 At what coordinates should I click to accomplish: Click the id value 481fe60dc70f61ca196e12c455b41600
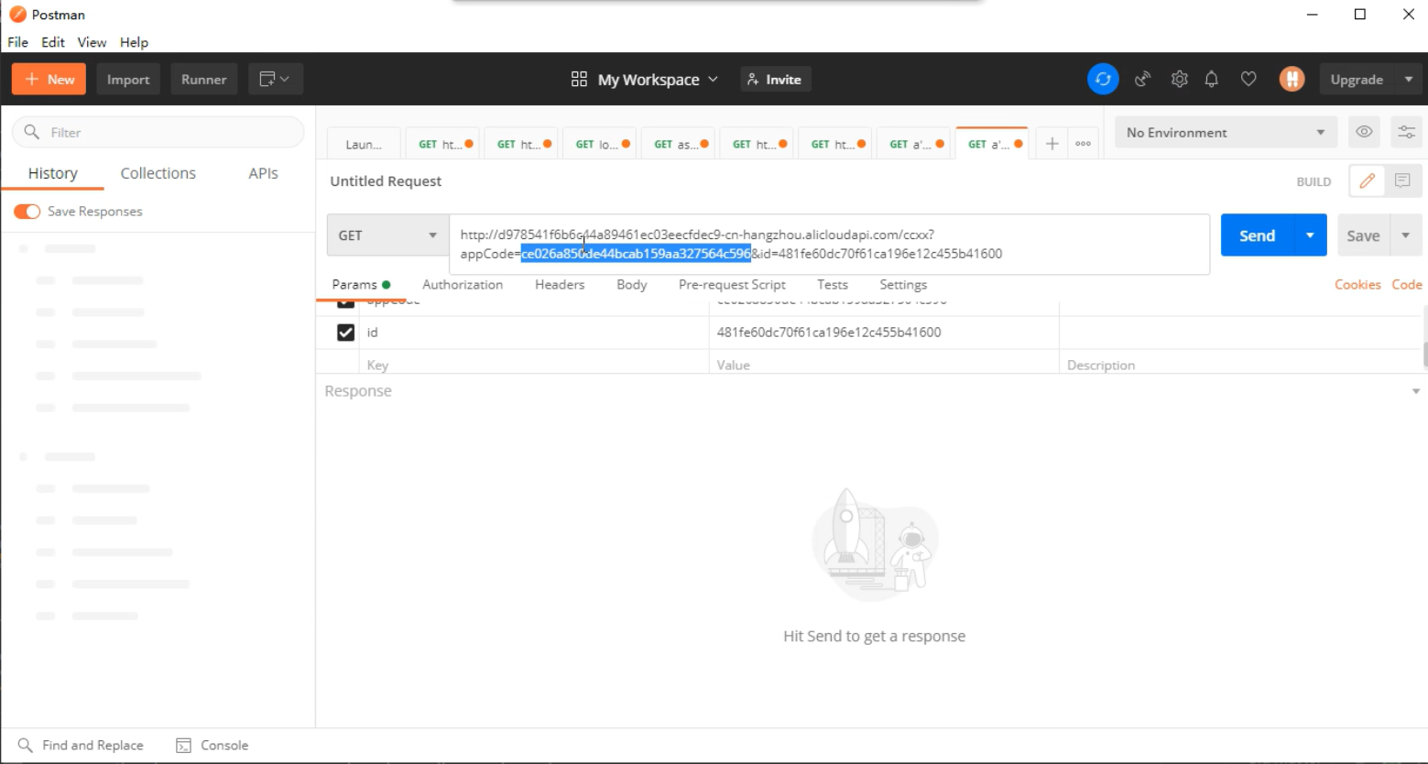[829, 333]
